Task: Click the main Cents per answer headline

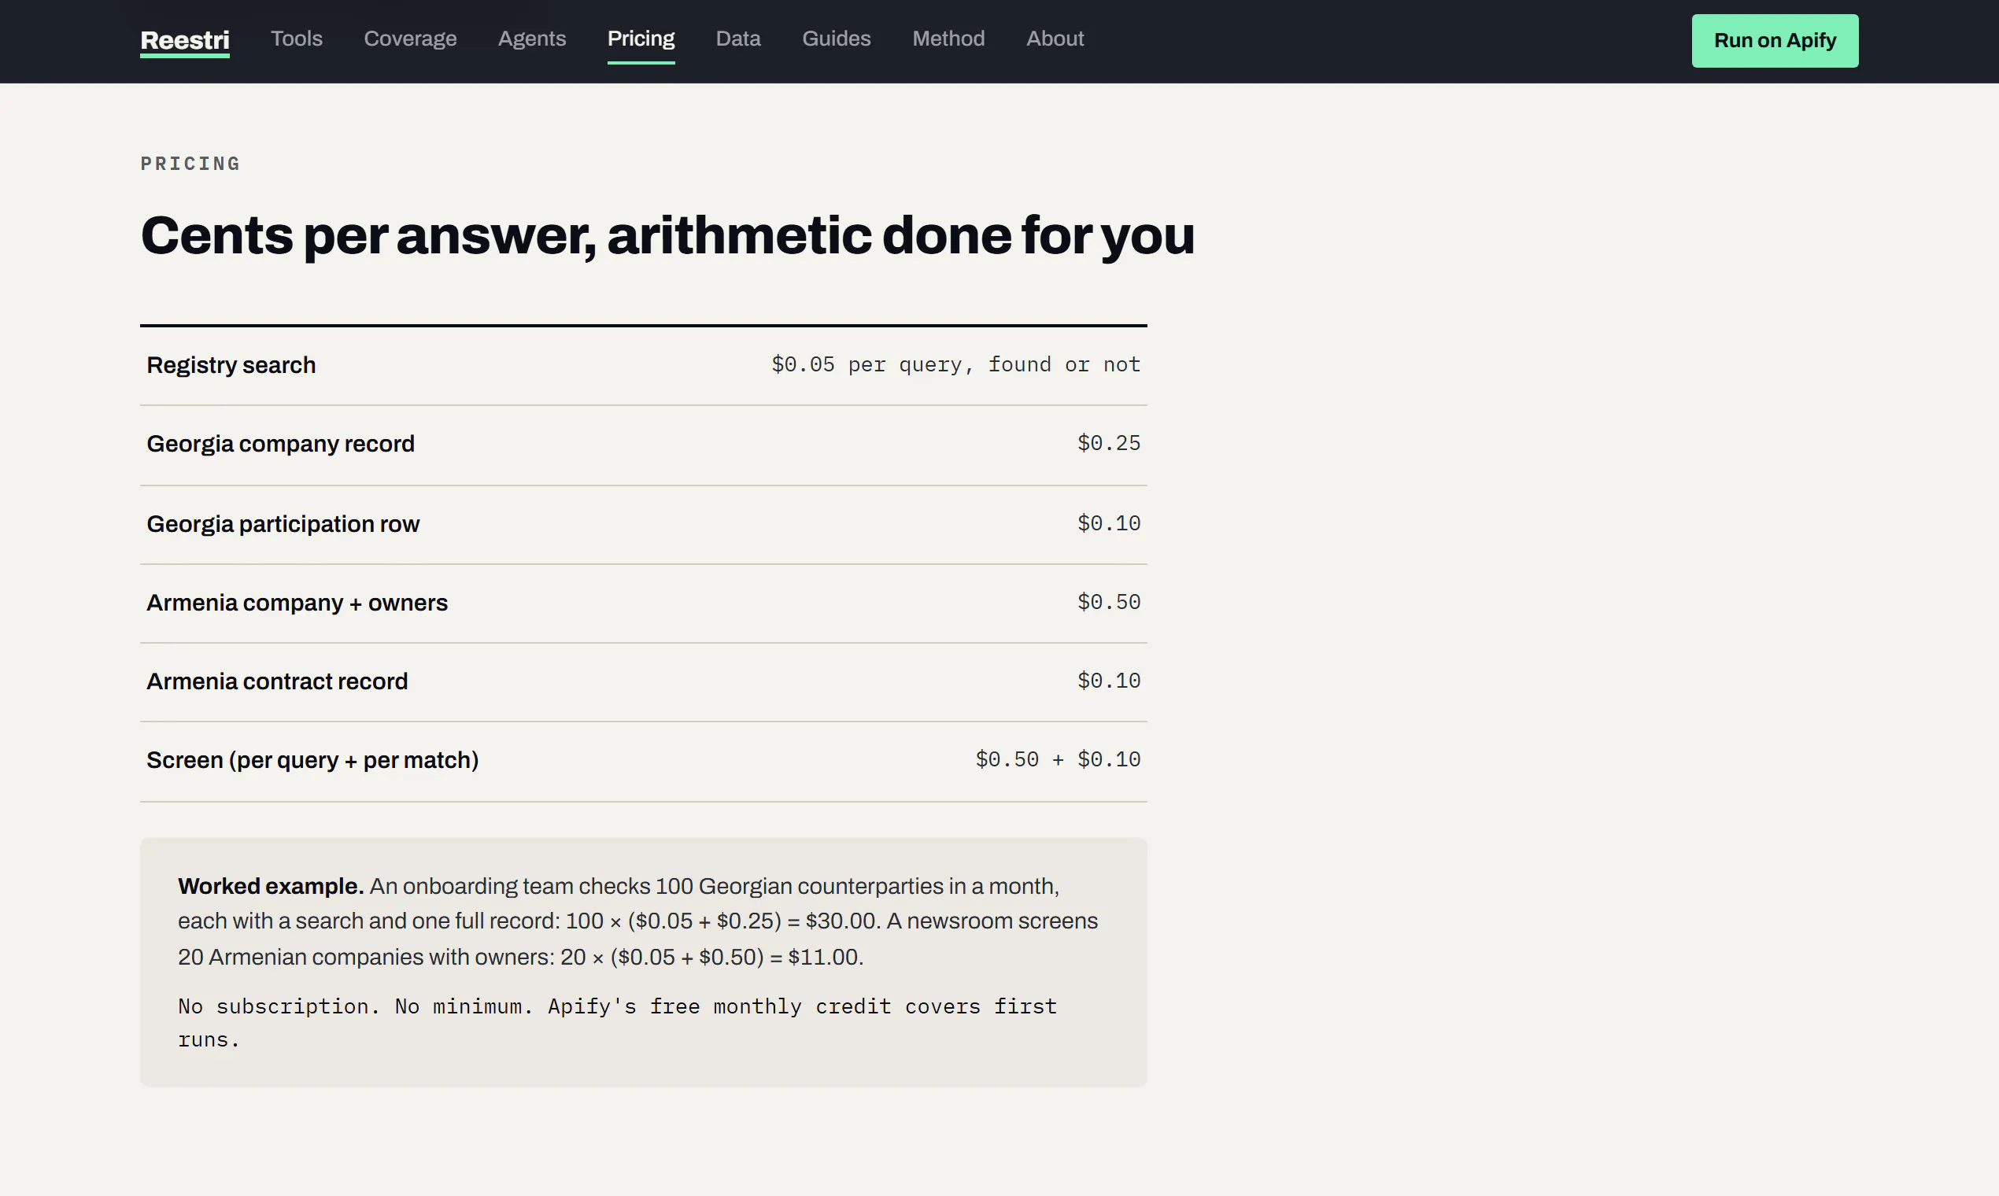Action: [x=667, y=236]
